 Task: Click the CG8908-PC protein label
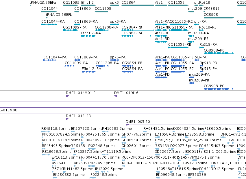click(214, 86)
